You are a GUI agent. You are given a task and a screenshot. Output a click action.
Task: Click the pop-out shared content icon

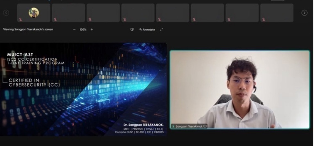tap(132, 29)
